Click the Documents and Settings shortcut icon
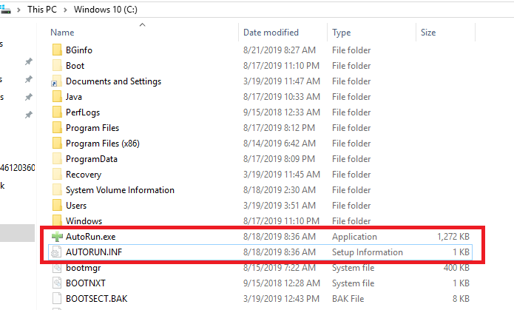 click(x=57, y=81)
